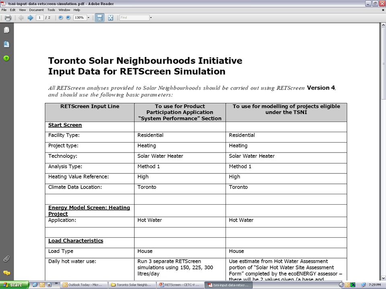Toggle the fit width scrolling mode icon
This screenshot has width=386, height=289.
tap(99, 18)
